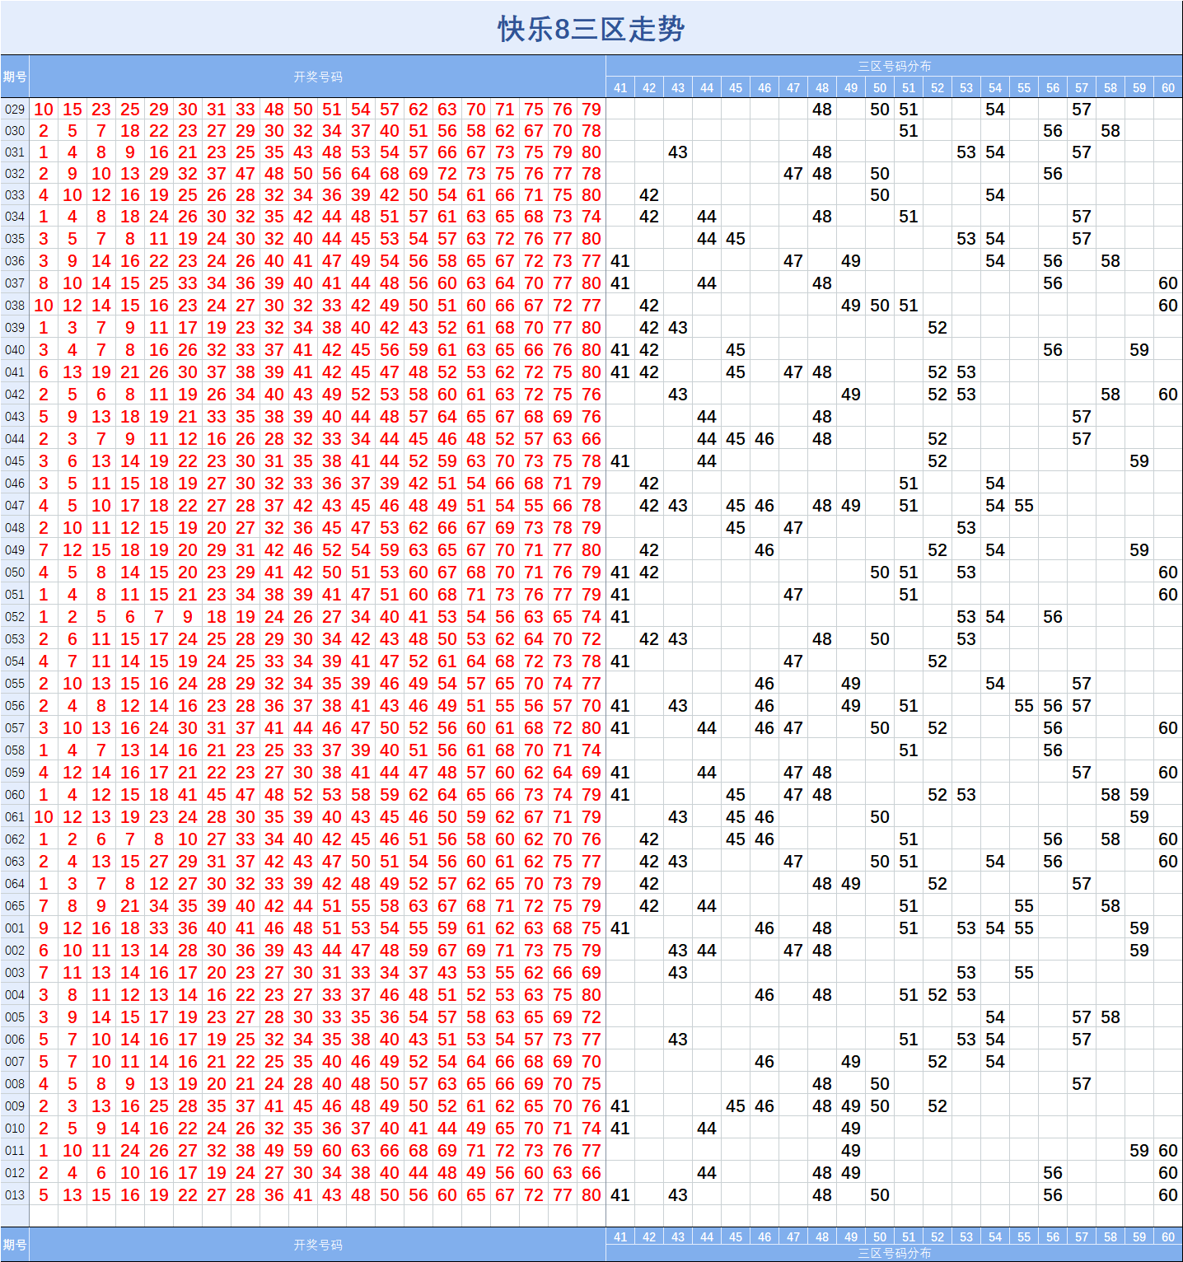Click black 52 in period 007 distribution
This screenshot has height=1262, width=1183.
[x=938, y=1062]
